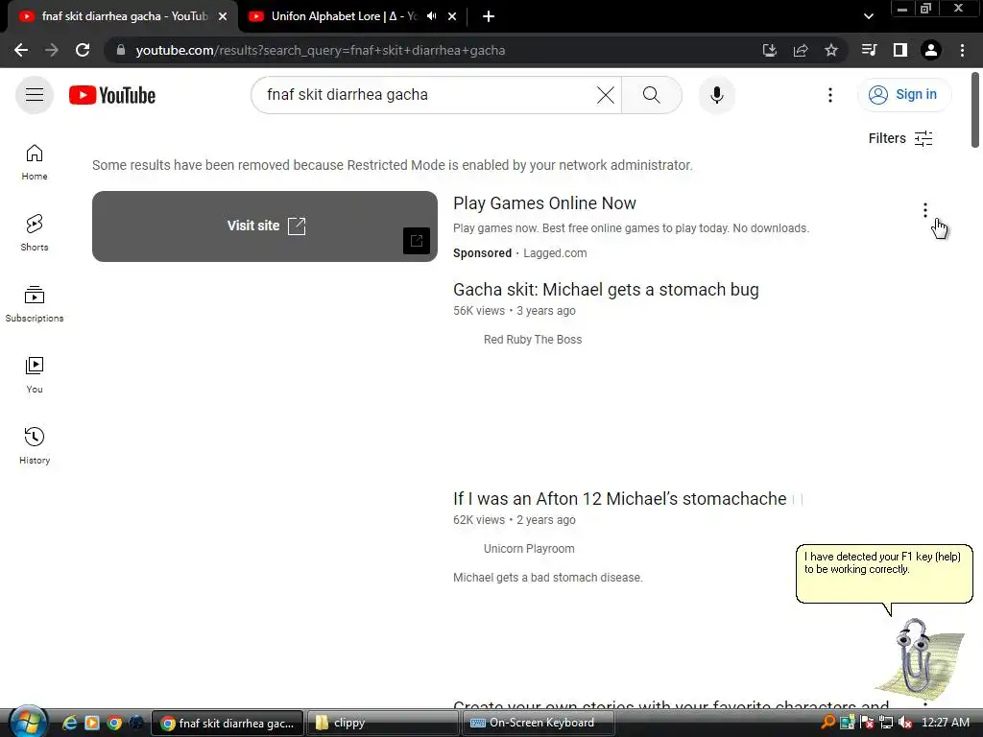Open the search Filters panel
This screenshot has width=983, height=737.
(x=900, y=138)
